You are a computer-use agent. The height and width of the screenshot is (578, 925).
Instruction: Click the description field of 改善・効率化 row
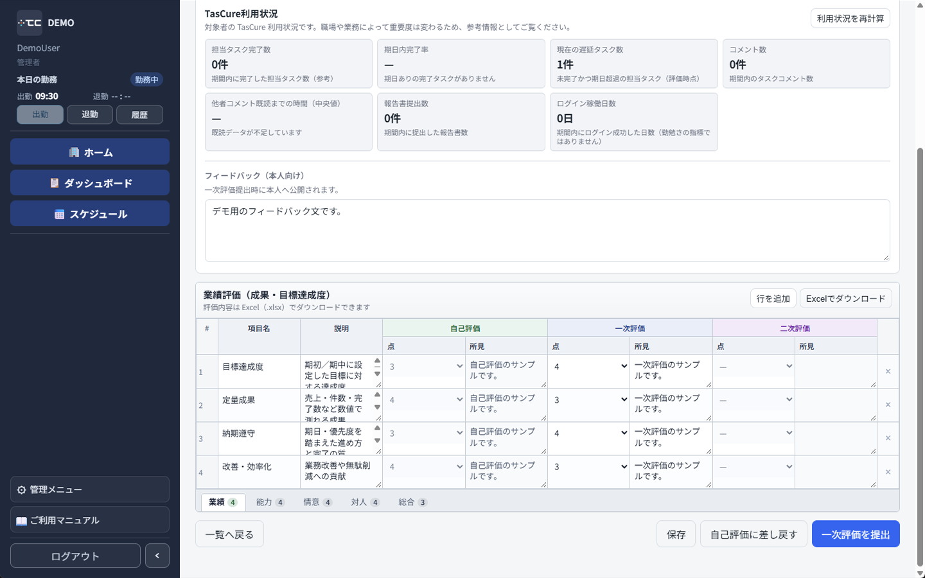pos(341,472)
